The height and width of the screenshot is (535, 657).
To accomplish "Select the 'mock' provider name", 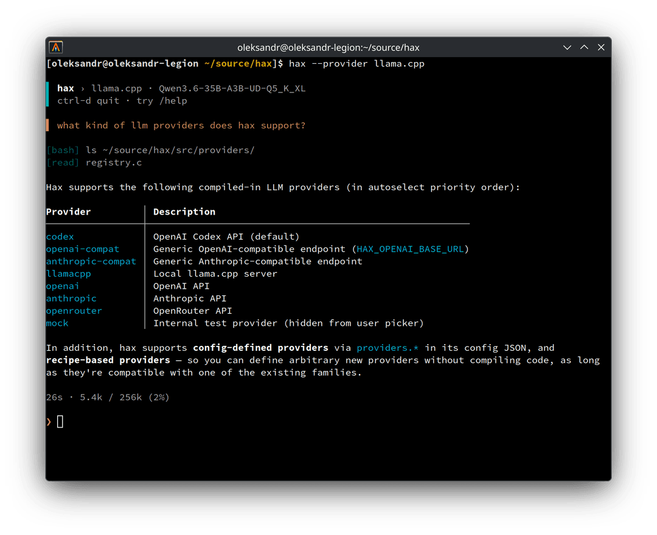I will tap(57, 323).
